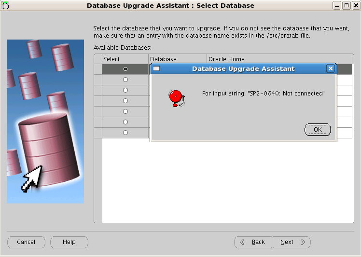Click OK in the error dialog
The width and height of the screenshot is (361, 257).
pyautogui.click(x=318, y=130)
